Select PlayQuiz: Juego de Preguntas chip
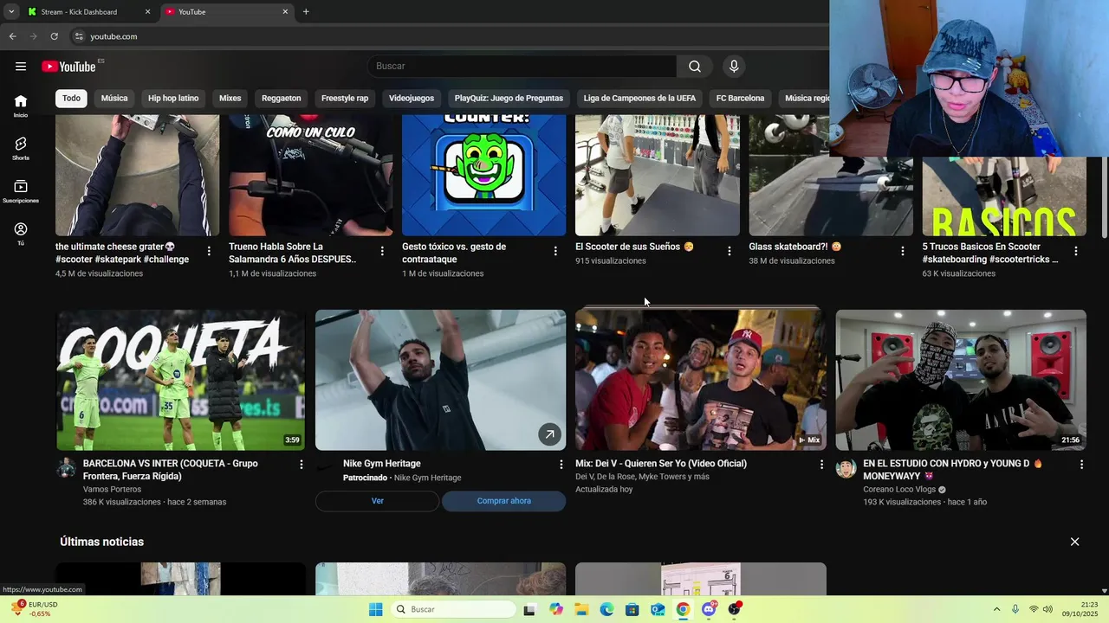 tap(509, 99)
